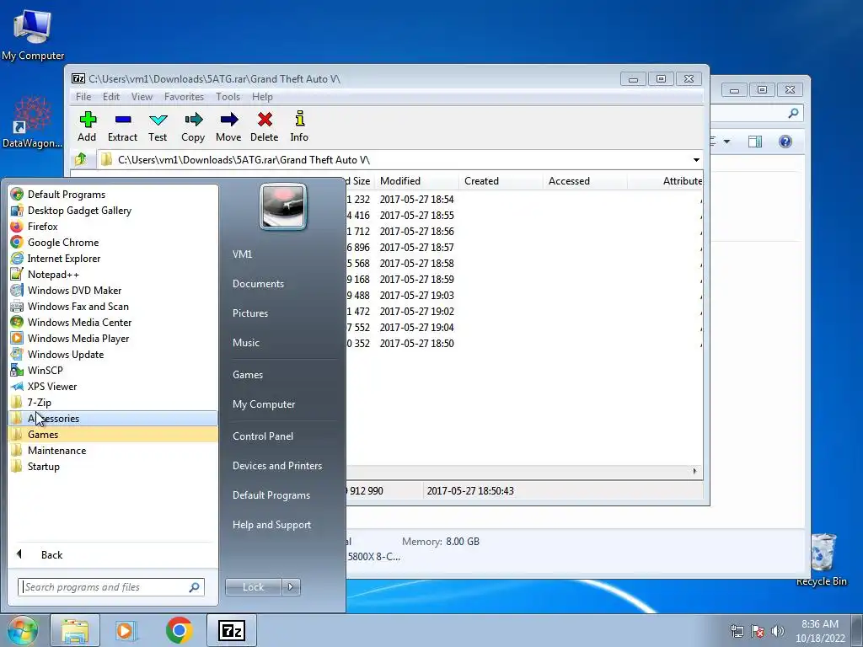Select the My Computer desktop icon
Viewport: 863px width, 647px height.
[x=33, y=35]
